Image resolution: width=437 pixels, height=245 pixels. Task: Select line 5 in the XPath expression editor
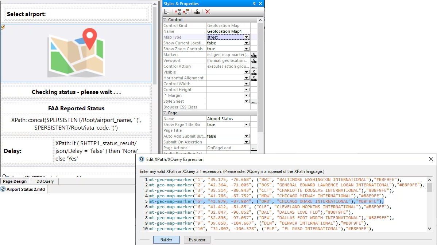[255, 201]
